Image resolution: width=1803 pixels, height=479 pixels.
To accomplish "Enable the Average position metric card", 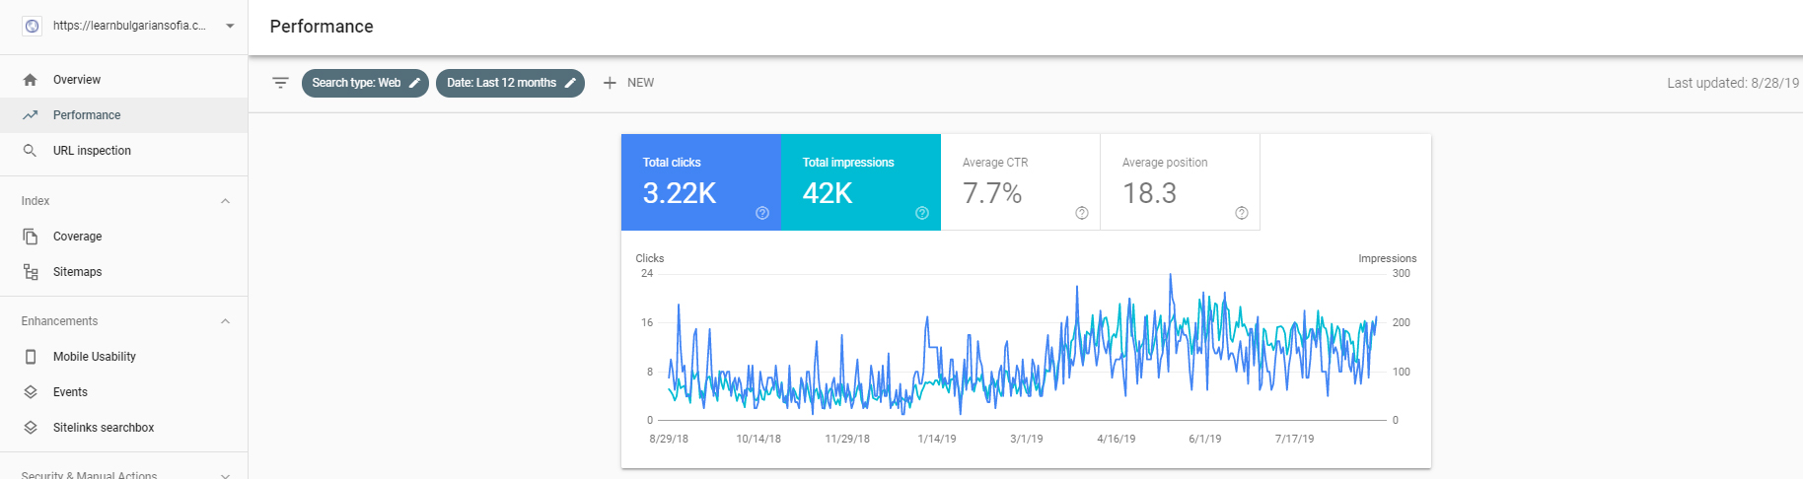I will pyautogui.click(x=1180, y=182).
